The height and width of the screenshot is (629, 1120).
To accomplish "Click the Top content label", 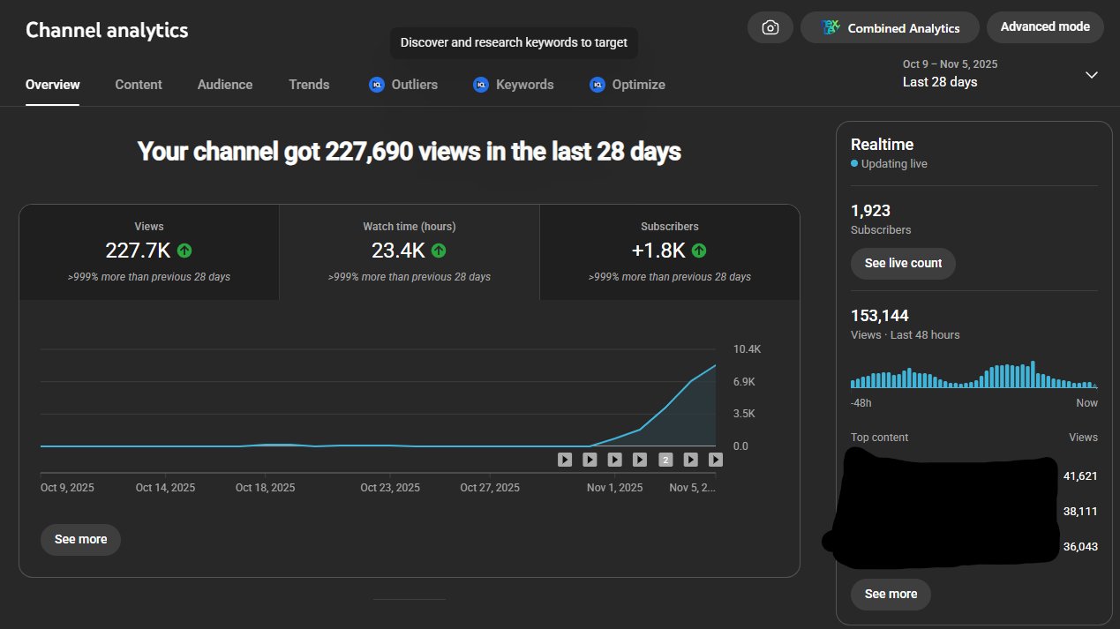I will [879, 438].
